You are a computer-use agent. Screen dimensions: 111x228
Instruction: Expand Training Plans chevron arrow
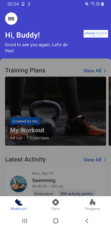tap(105, 70)
